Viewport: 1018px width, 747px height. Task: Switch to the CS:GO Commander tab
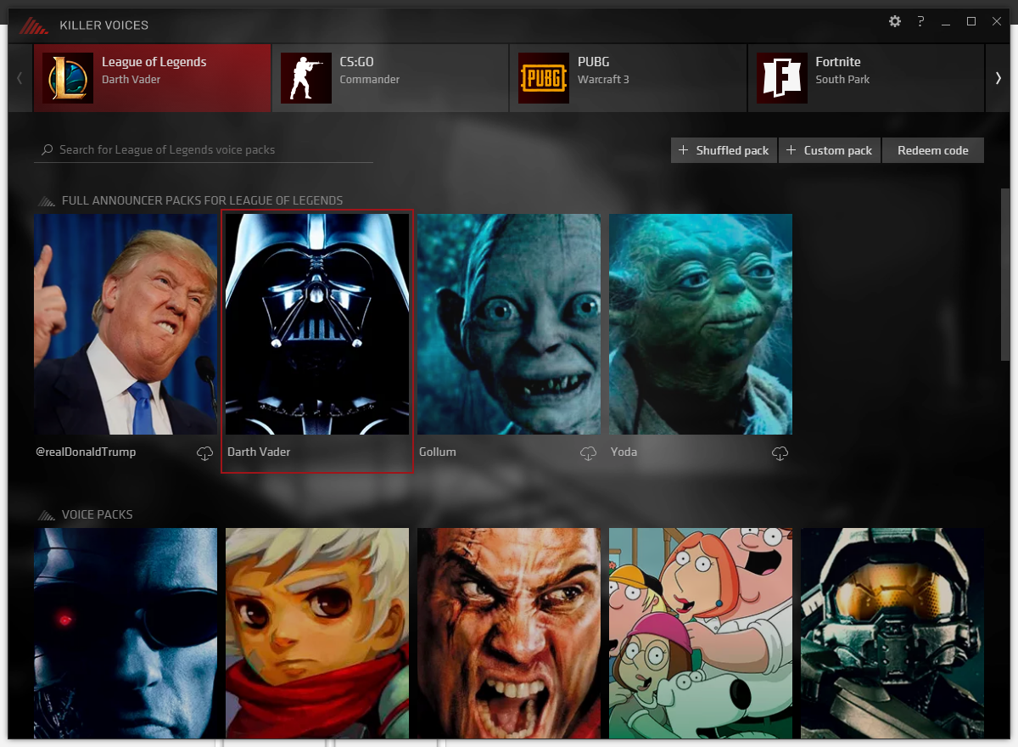pyautogui.click(x=390, y=78)
